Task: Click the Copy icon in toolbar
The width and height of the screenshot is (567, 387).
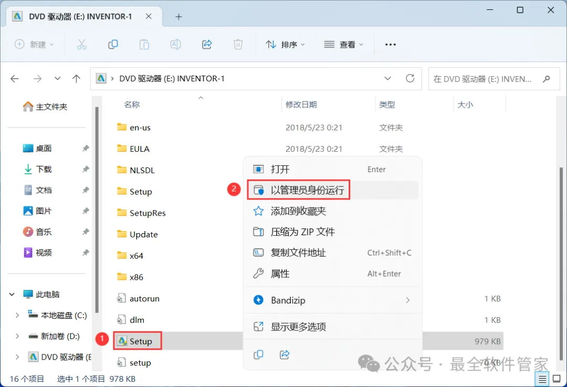Action: (x=113, y=45)
